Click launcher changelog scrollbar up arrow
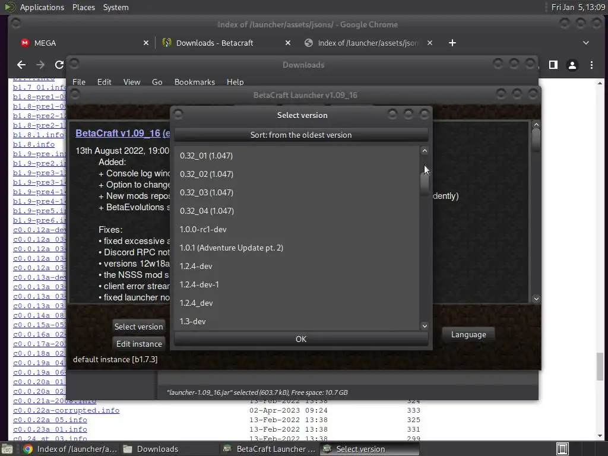608x456 pixels. (x=536, y=125)
